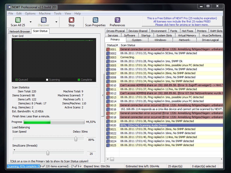Collapse the left panel with the center arrow
The image size is (231, 173).
pos(103,95)
